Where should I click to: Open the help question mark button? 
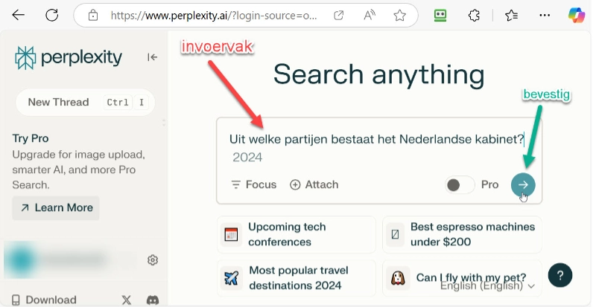click(560, 274)
